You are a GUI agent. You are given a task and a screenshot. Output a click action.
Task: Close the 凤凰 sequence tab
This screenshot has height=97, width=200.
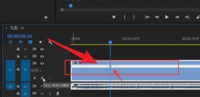6,28
